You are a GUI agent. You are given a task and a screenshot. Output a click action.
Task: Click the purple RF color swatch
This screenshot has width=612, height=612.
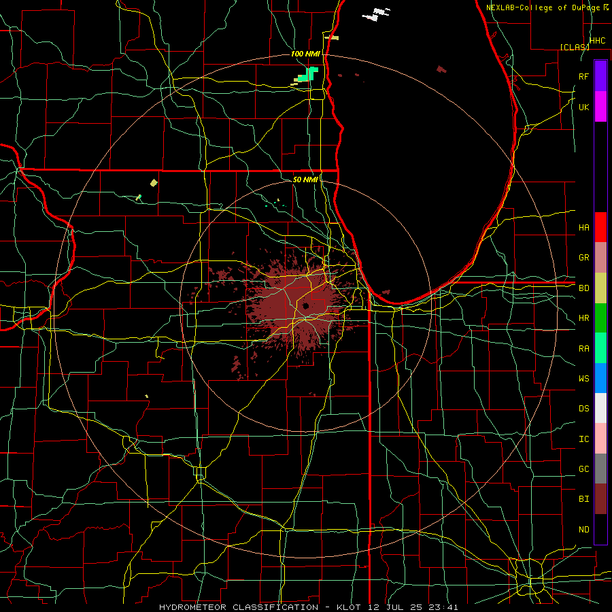pos(600,76)
